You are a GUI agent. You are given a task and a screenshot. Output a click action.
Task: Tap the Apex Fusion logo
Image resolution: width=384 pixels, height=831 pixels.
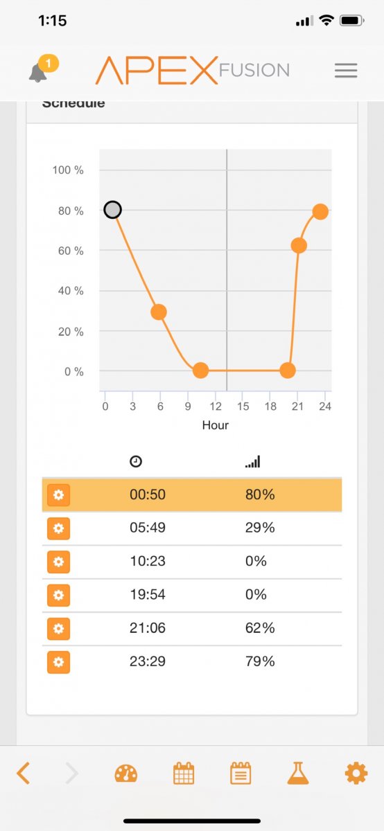pyautogui.click(x=192, y=70)
